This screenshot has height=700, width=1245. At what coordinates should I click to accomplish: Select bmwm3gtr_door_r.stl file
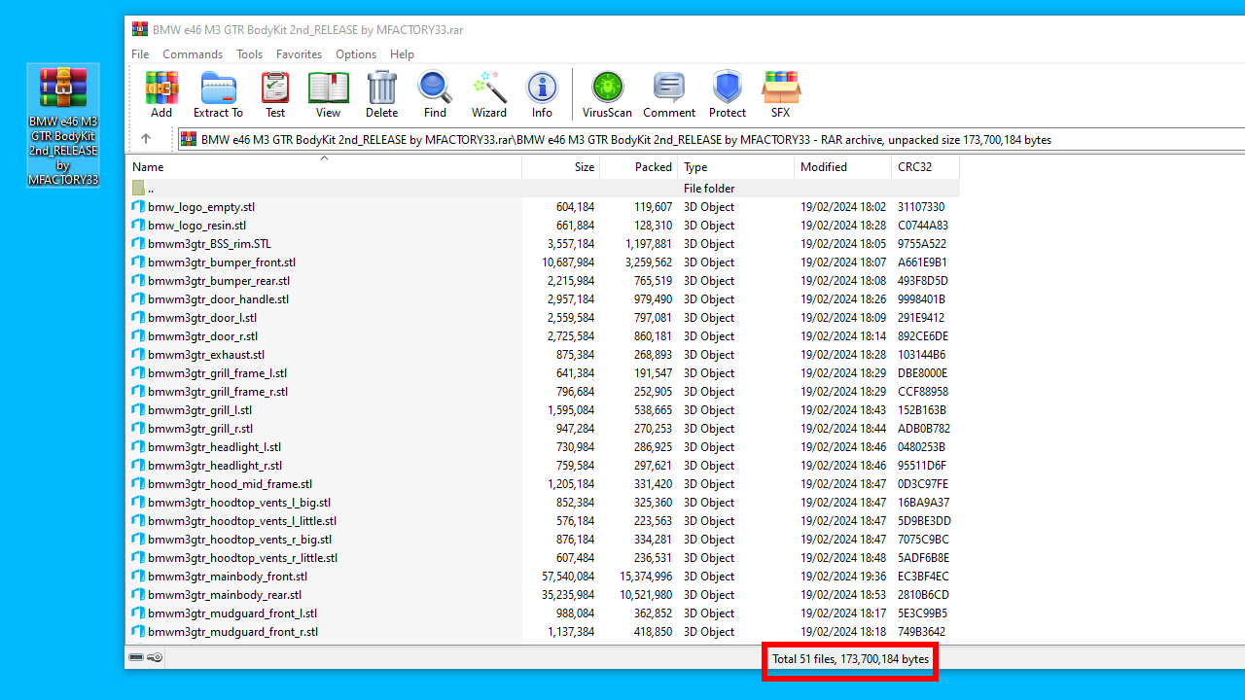(x=543, y=336)
